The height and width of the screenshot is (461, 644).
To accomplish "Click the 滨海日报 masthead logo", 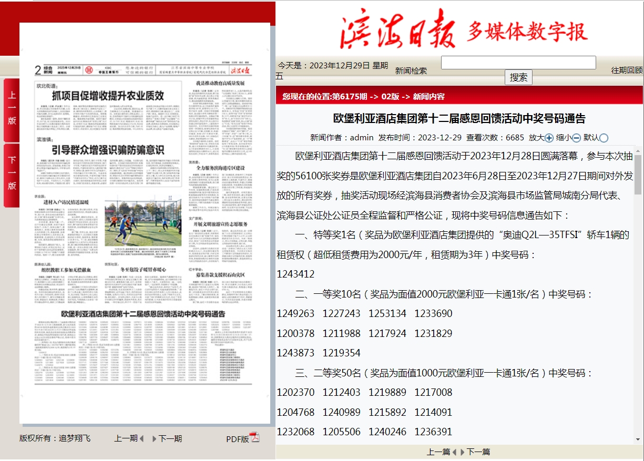I will [398, 30].
